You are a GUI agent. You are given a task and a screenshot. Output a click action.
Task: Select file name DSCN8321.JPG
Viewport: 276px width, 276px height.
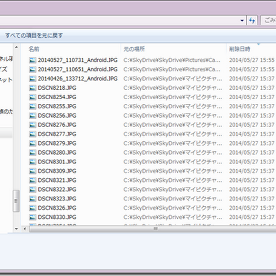(x=57, y=180)
